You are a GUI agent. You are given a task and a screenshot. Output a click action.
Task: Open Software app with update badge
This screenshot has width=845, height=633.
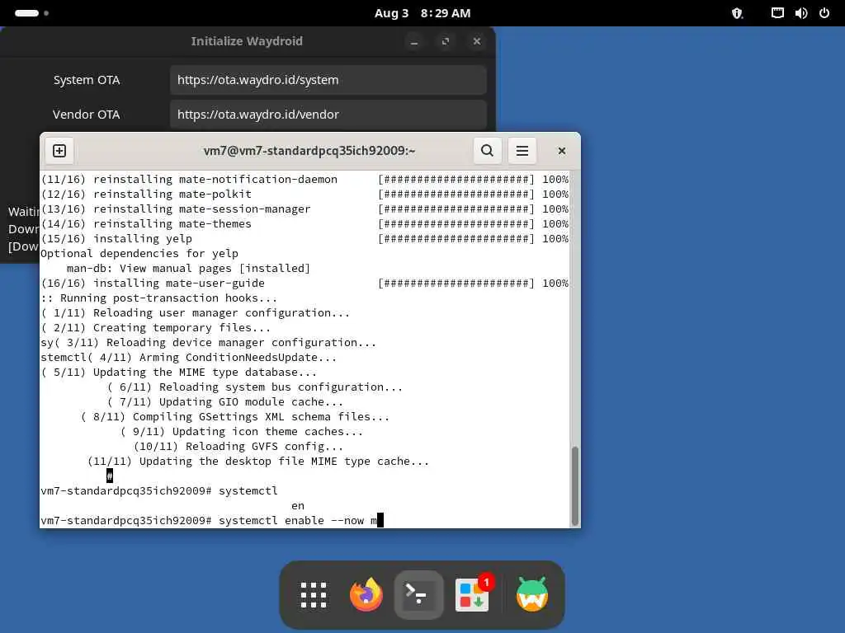click(473, 595)
